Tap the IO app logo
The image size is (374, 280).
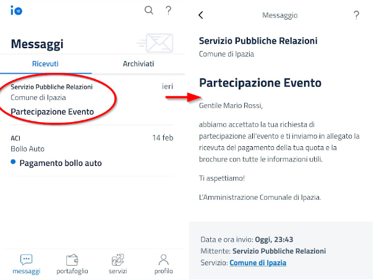[x=16, y=10]
